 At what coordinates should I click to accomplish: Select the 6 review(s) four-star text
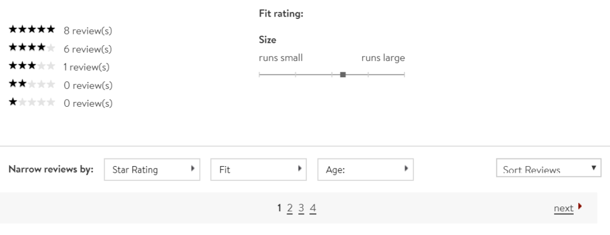88,49
